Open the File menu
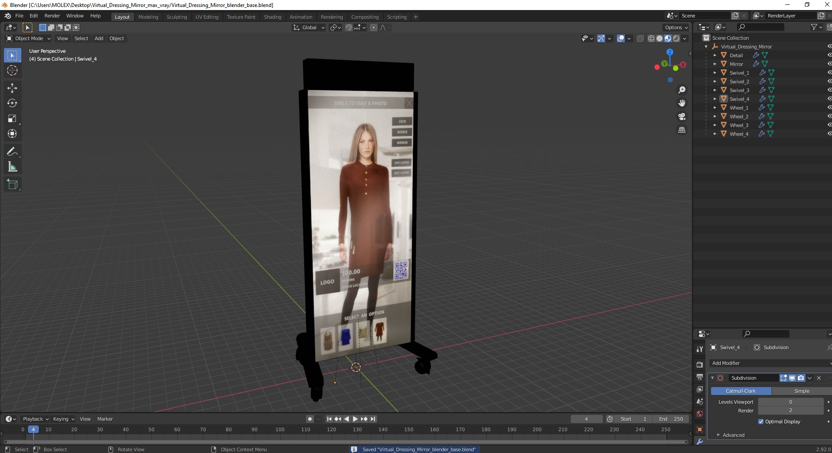The width and height of the screenshot is (832, 453). pos(19,16)
